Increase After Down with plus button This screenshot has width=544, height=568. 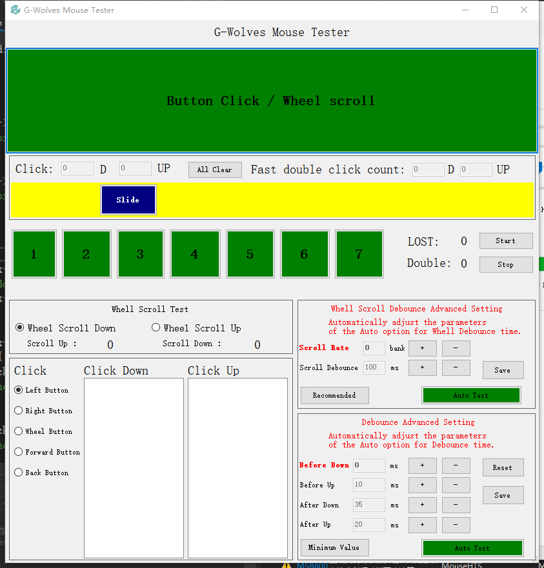(x=423, y=505)
